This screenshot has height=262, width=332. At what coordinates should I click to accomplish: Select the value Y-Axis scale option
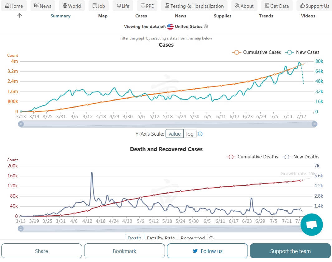click(175, 134)
